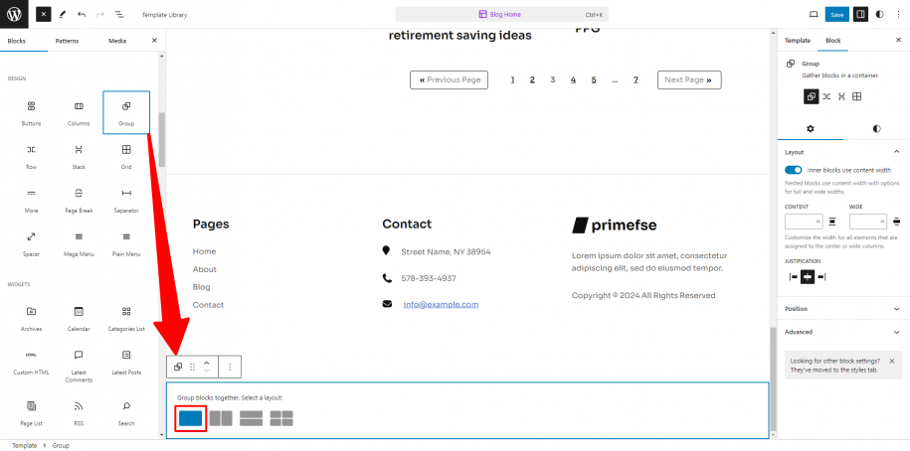Insert the Group block
Screen dimensions: 910x451
[126, 112]
